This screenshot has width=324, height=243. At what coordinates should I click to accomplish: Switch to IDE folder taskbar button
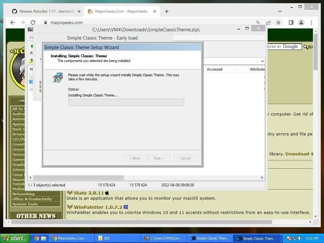(x=118, y=239)
